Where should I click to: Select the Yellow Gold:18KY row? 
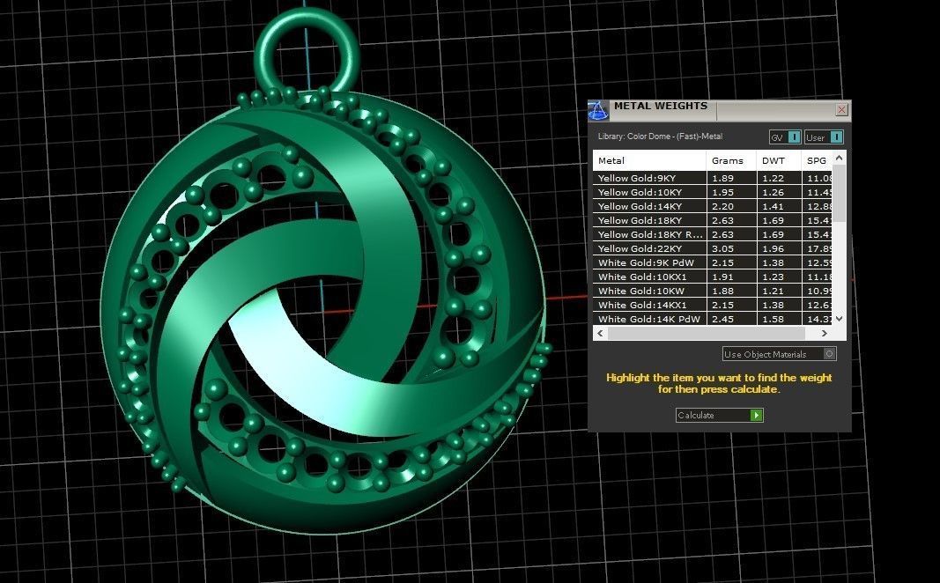pos(713,220)
